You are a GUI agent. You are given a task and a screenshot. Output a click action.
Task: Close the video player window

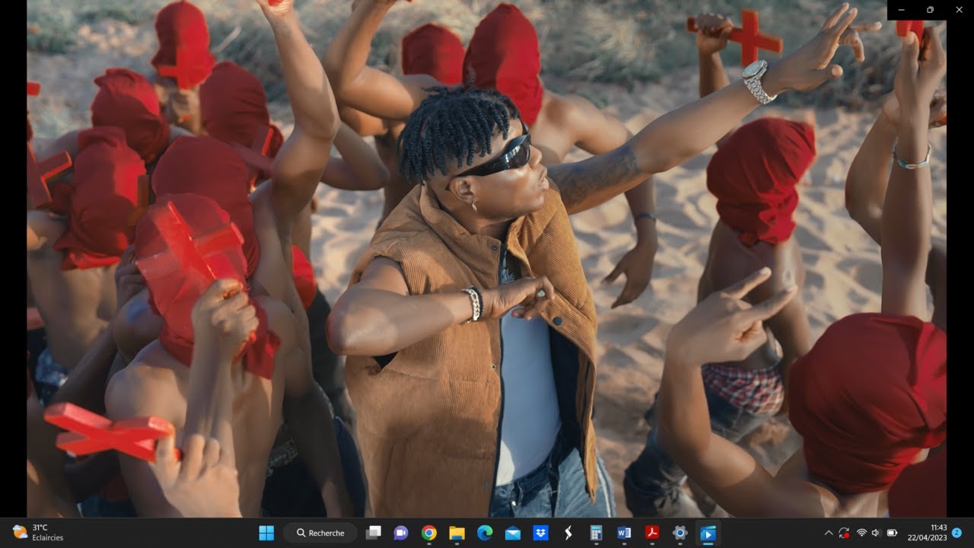[959, 10]
